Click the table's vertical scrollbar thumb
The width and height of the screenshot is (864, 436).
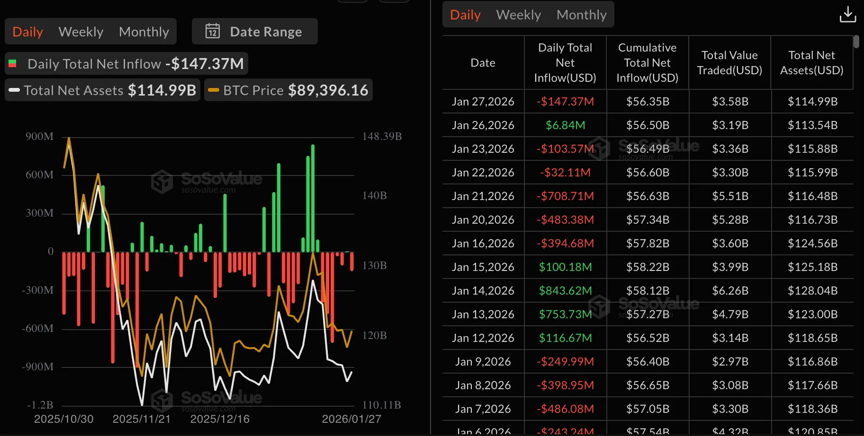pos(856,42)
